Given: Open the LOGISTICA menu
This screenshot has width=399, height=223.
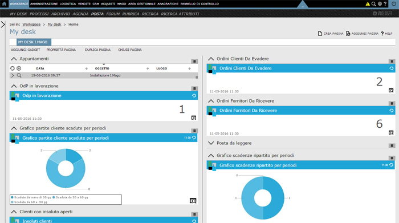Looking at the screenshot, I should tap(68, 4).
